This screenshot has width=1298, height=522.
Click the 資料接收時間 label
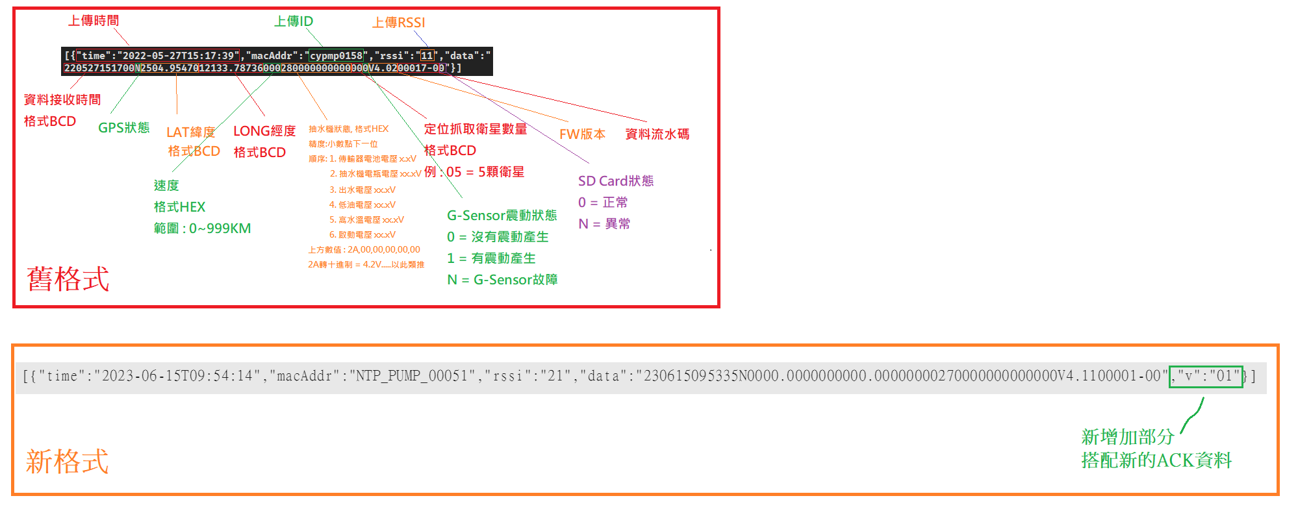point(62,100)
